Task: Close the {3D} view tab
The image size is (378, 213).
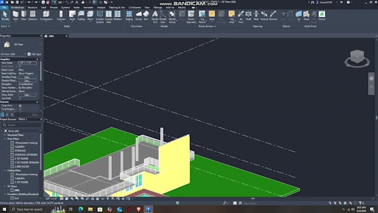Action: 67,36
